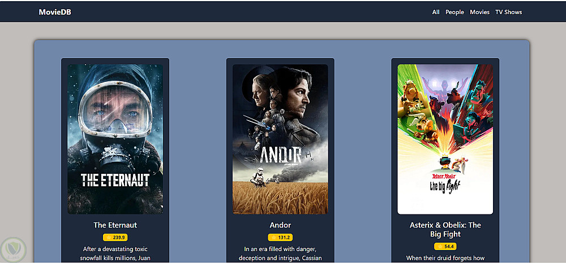The image size is (566, 263).
Task: Click the 54.4 star rating badge
Action: 445,247
